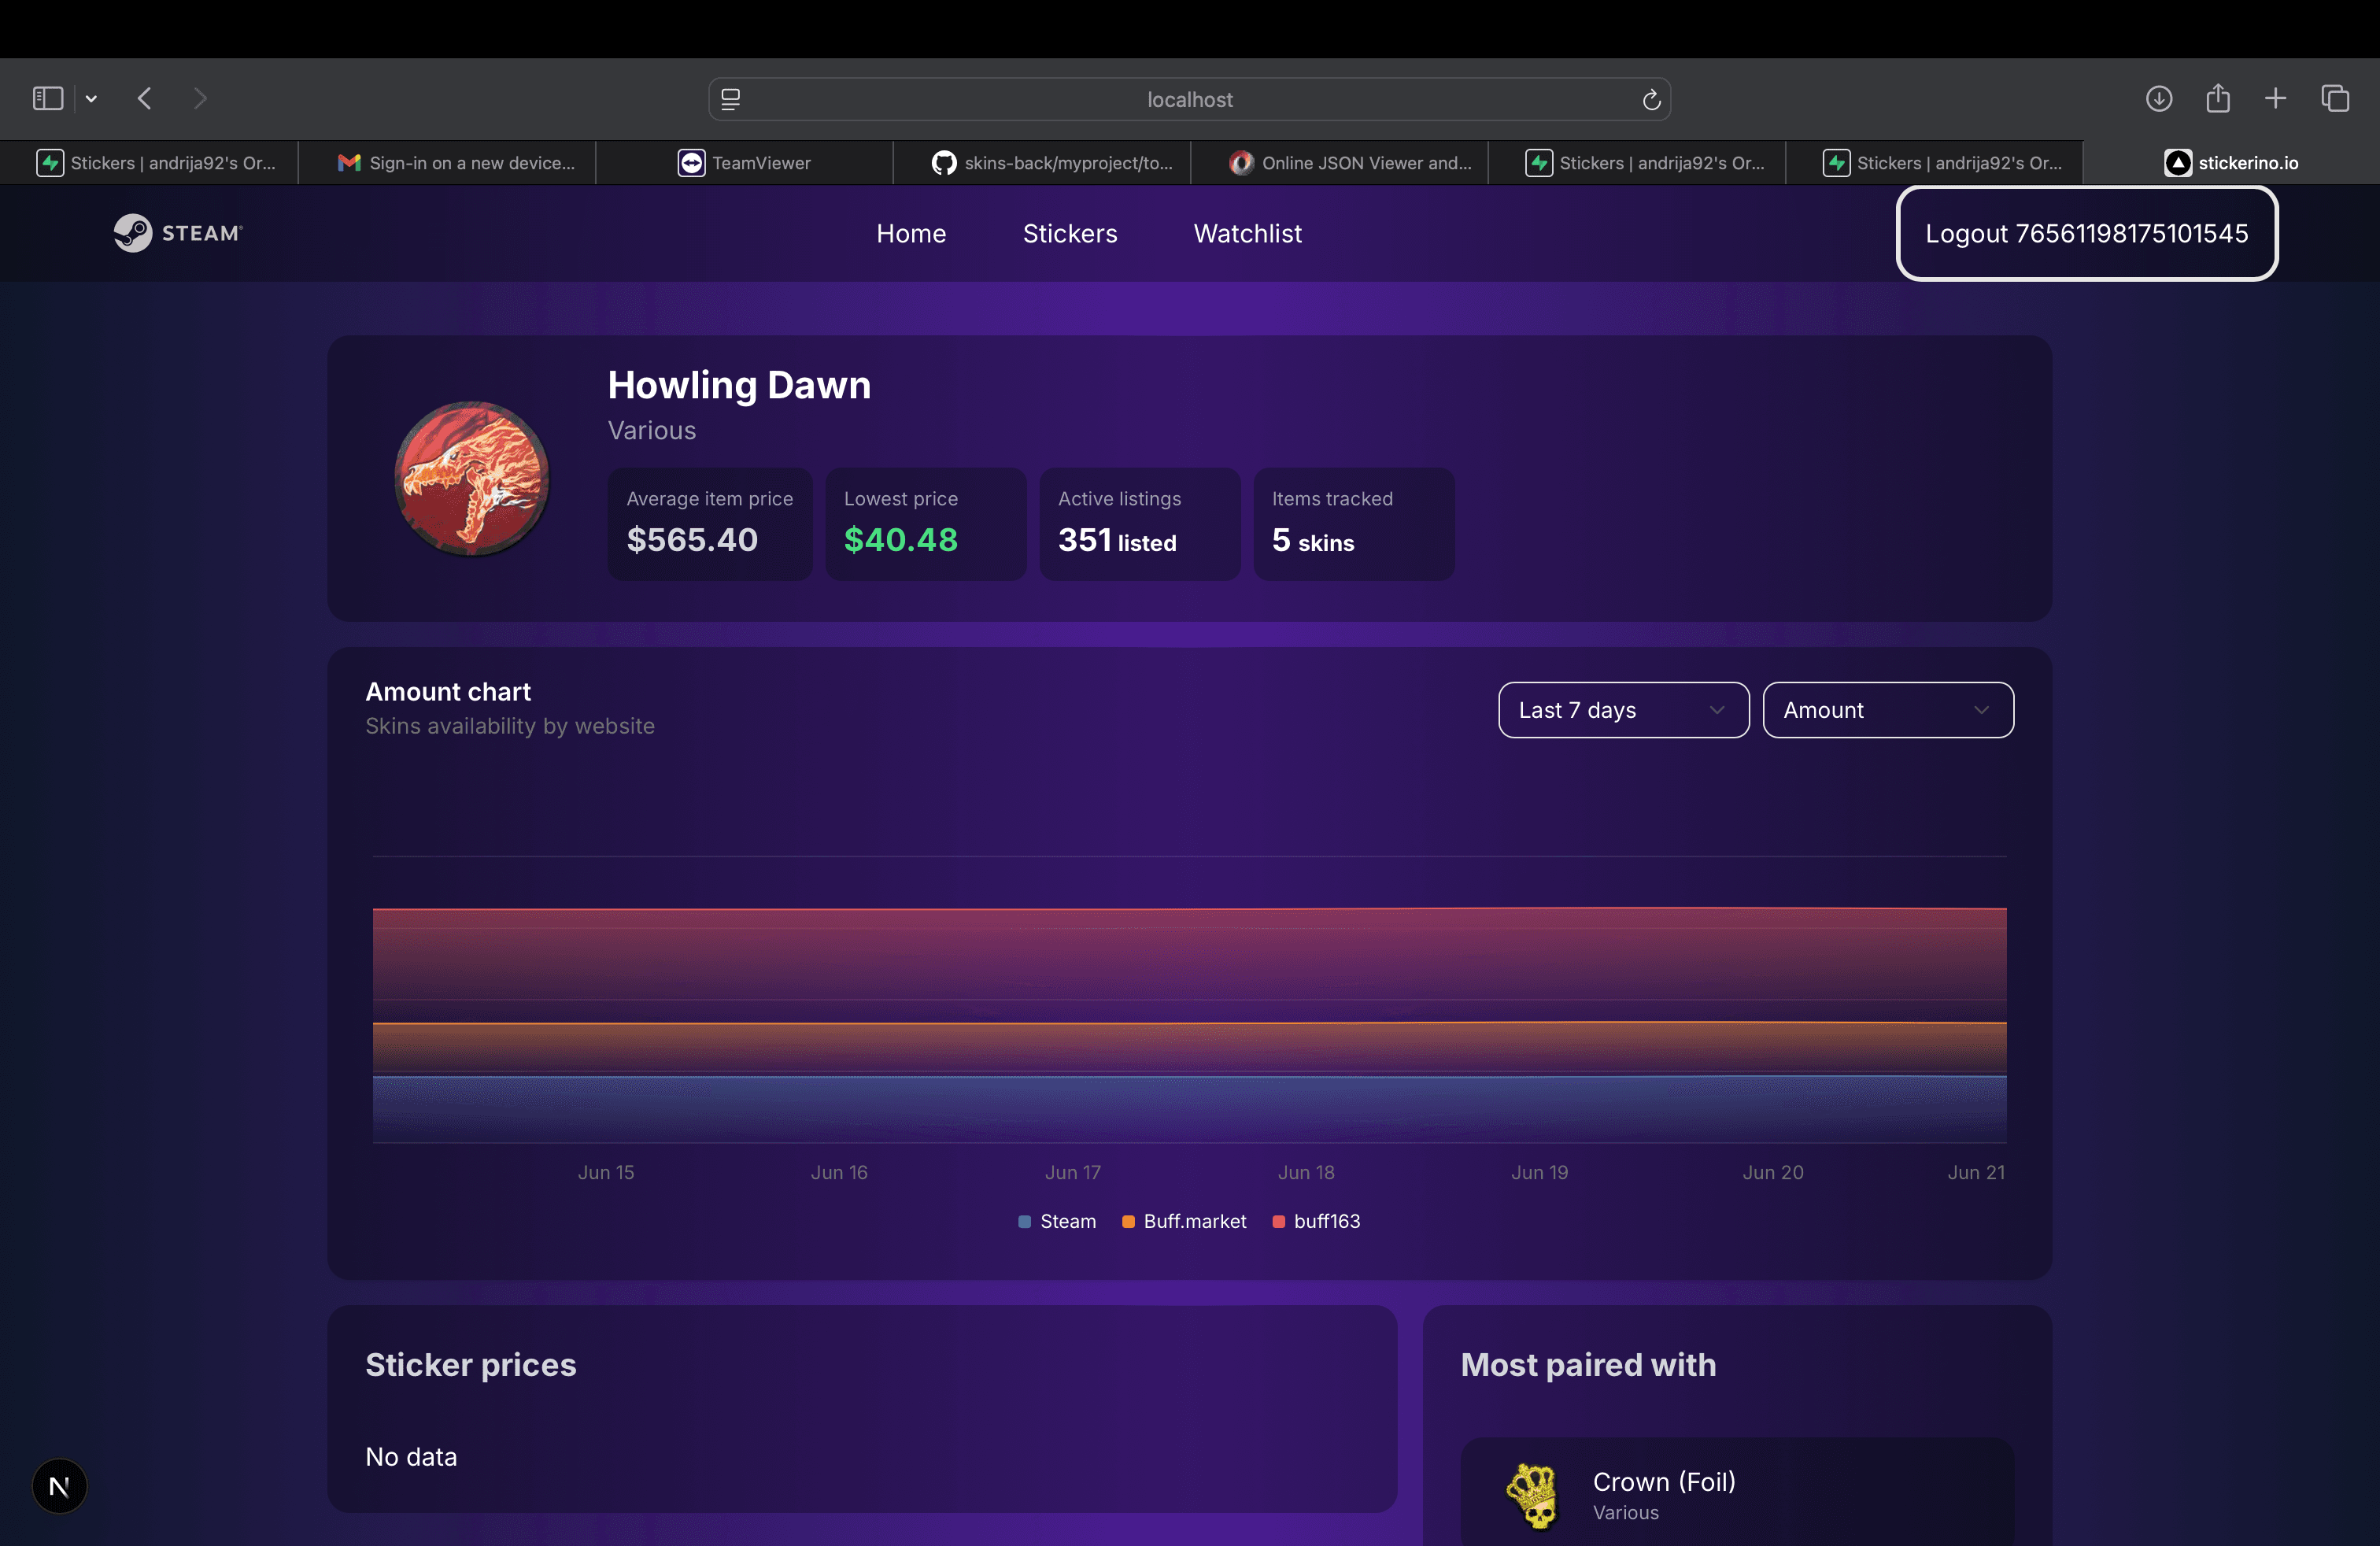Screen dimensions: 2380x1546
Task: Open the tab group dropdown arrow
Action: (91, 98)
